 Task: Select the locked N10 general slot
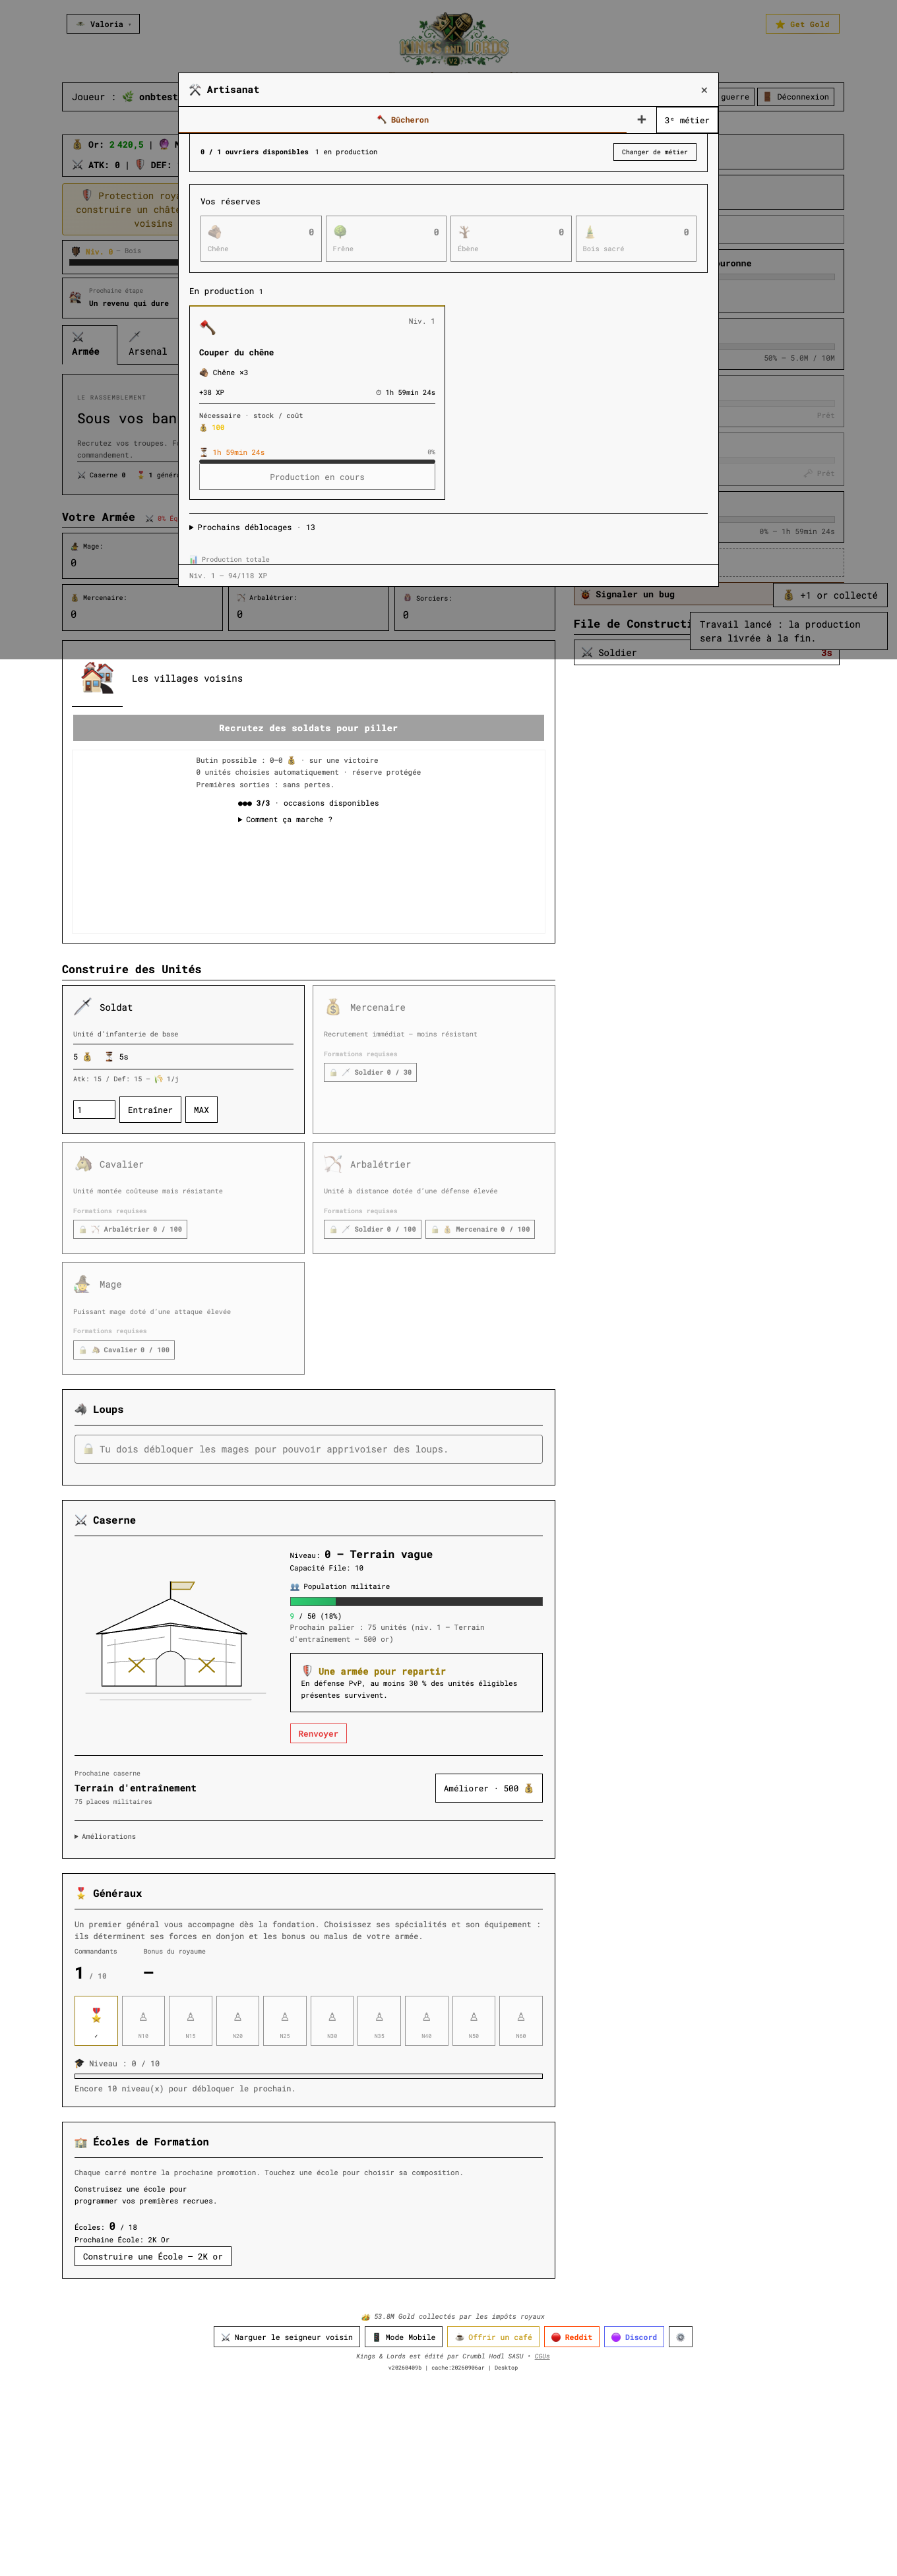coord(143,2020)
